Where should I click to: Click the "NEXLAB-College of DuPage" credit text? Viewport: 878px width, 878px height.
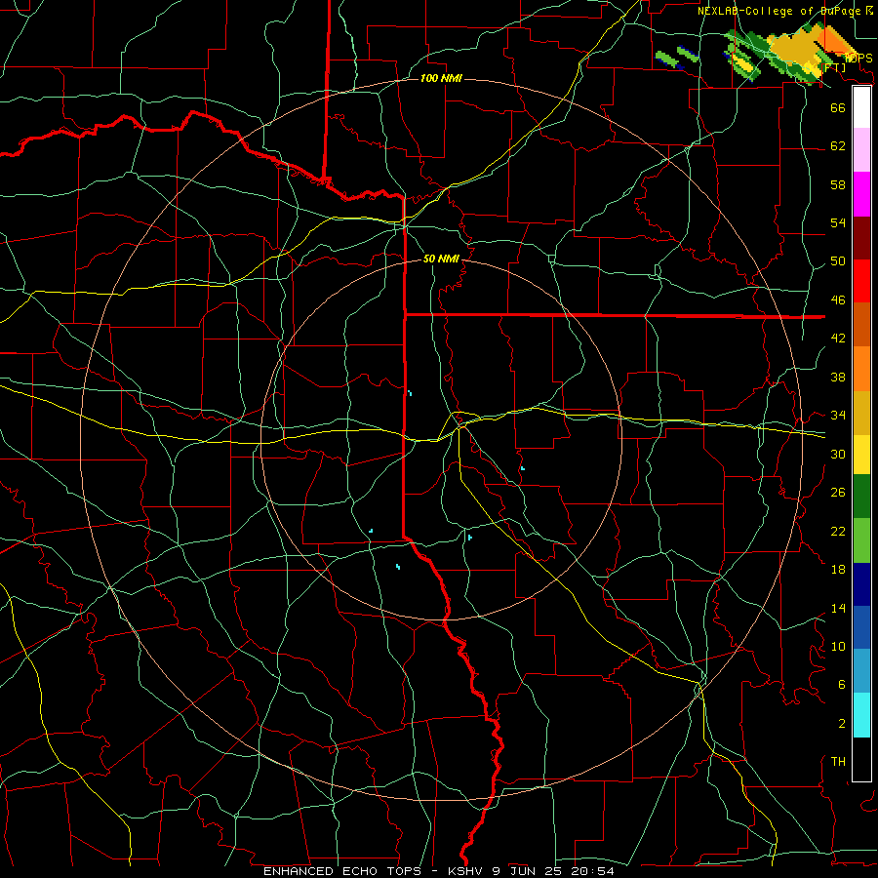pos(780,11)
